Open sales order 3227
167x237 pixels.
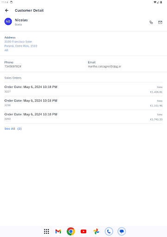(83, 89)
